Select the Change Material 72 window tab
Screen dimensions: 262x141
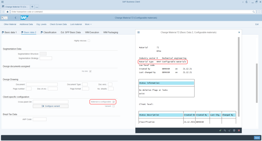(x=15, y=7)
